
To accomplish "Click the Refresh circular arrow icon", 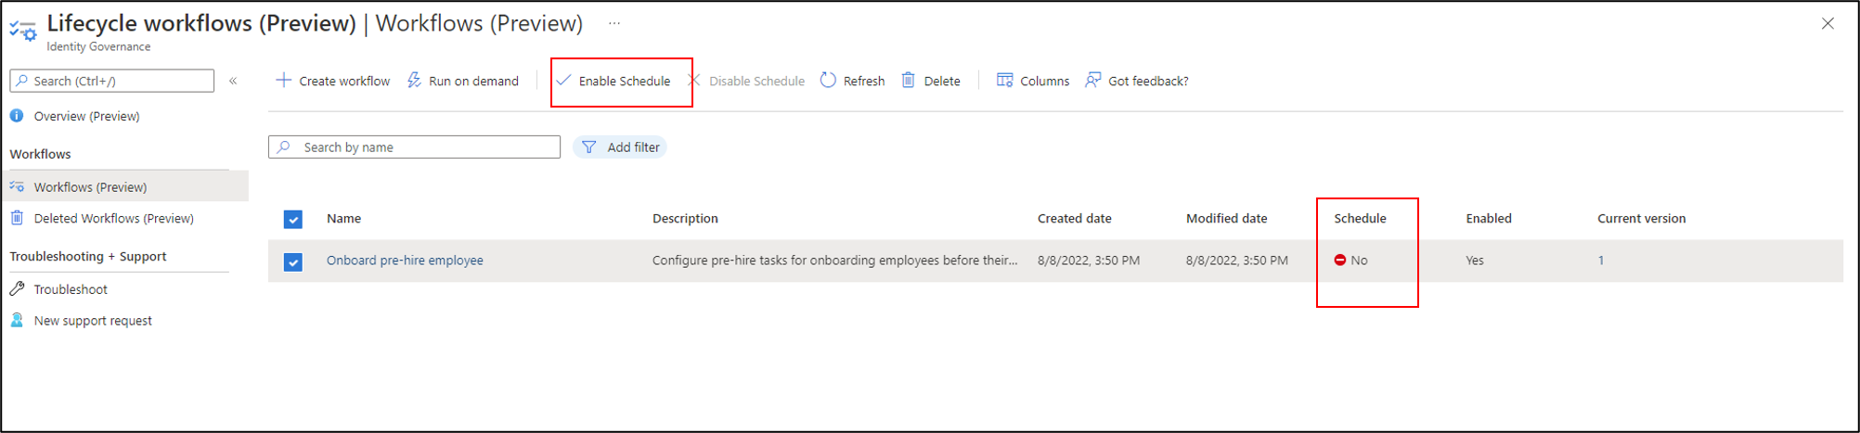I will coord(828,81).
